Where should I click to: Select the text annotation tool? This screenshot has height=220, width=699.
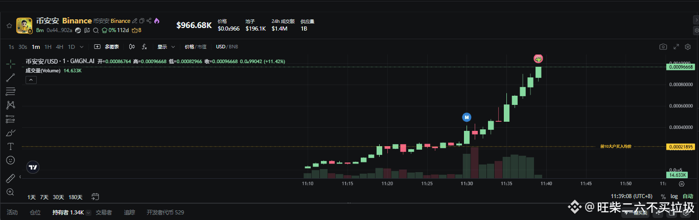pyautogui.click(x=10, y=146)
